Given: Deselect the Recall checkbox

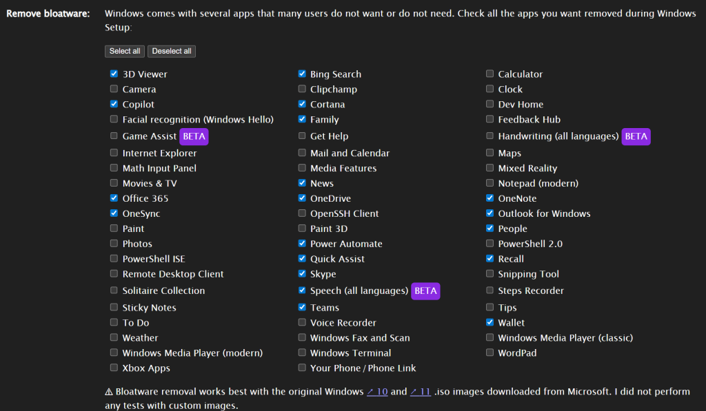Looking at the screenshot, I should 490,259.
